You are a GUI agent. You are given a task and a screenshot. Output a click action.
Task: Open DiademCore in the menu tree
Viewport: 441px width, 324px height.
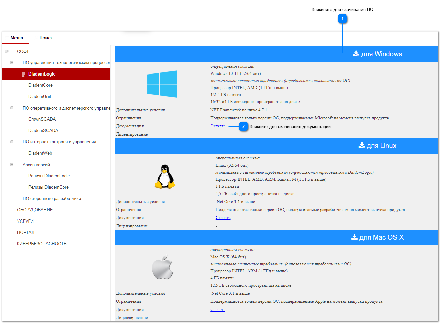pyautogui.click(x=40, y=85)
